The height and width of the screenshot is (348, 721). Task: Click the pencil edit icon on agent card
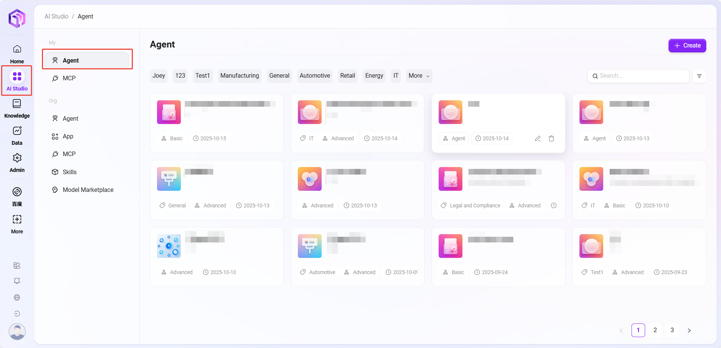click(x=538, y=138)
